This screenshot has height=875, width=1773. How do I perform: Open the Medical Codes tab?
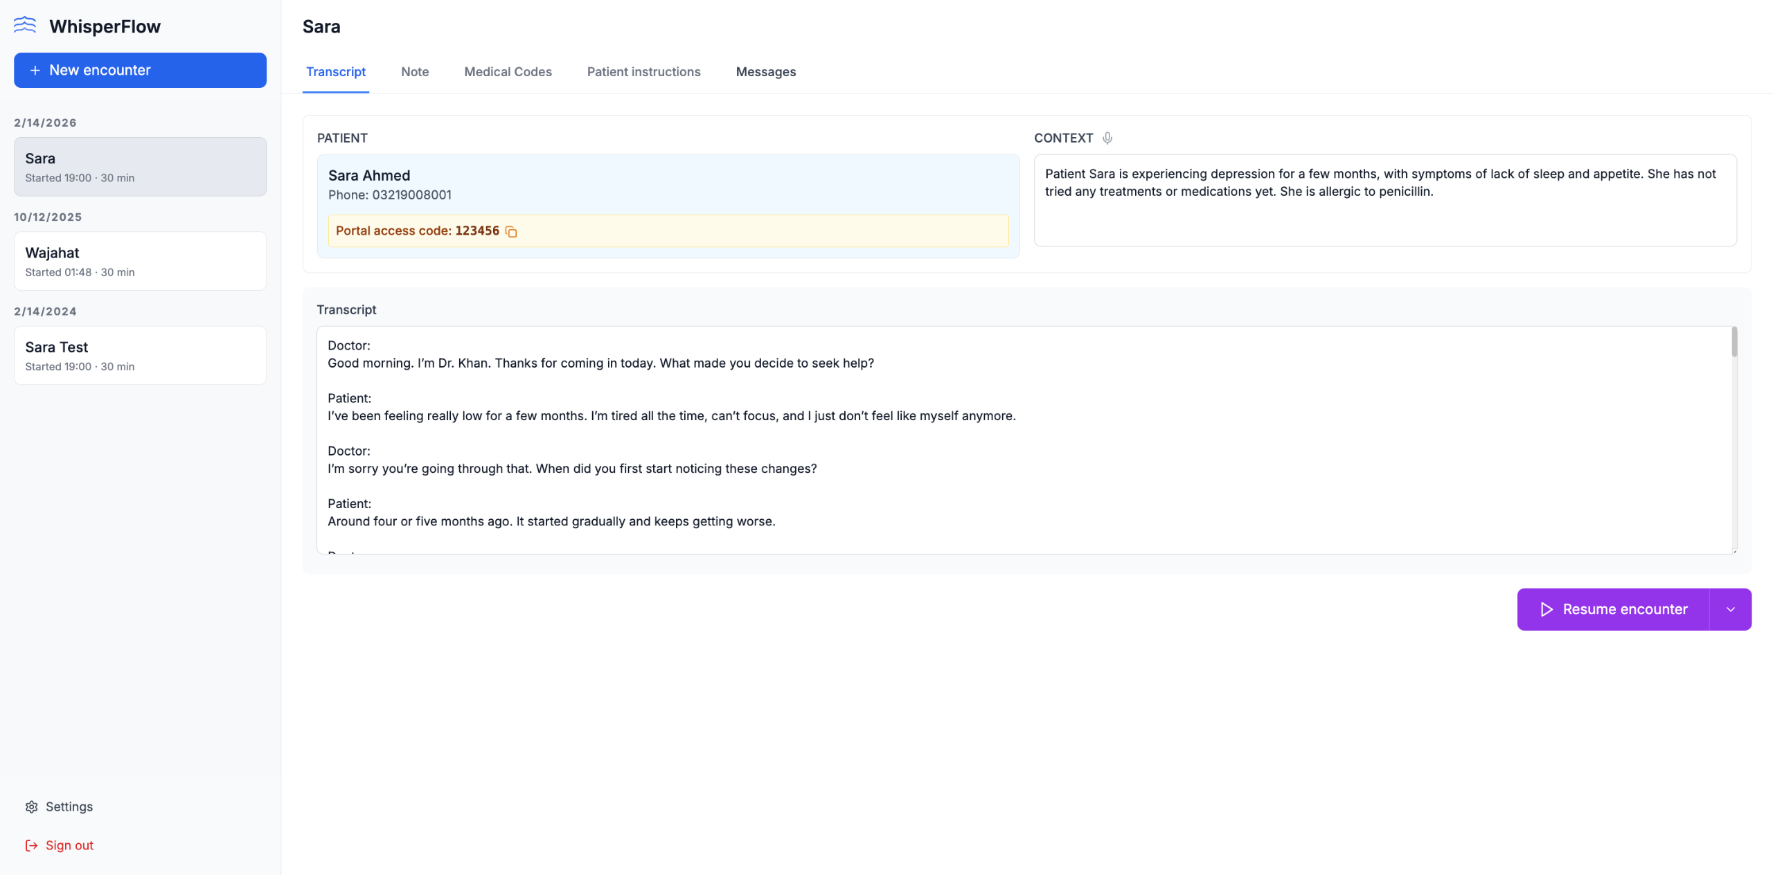point(508,72)
